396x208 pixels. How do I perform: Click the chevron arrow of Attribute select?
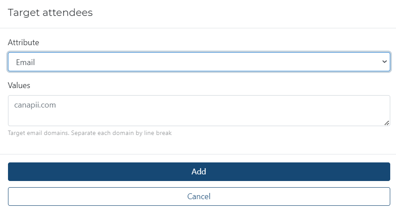click(x=384, y=62)
